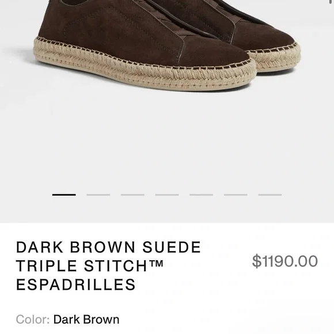Image resolution: width=334 pixels, height=334 pixels.
Task: Show the third product image via indicator
Action: pyautogui.click(x=132, y=195)
